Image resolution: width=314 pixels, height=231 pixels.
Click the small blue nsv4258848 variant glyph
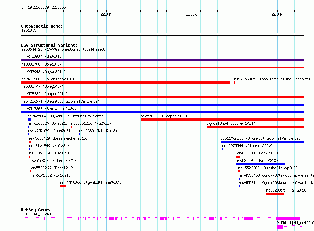[x=29, y=120]
